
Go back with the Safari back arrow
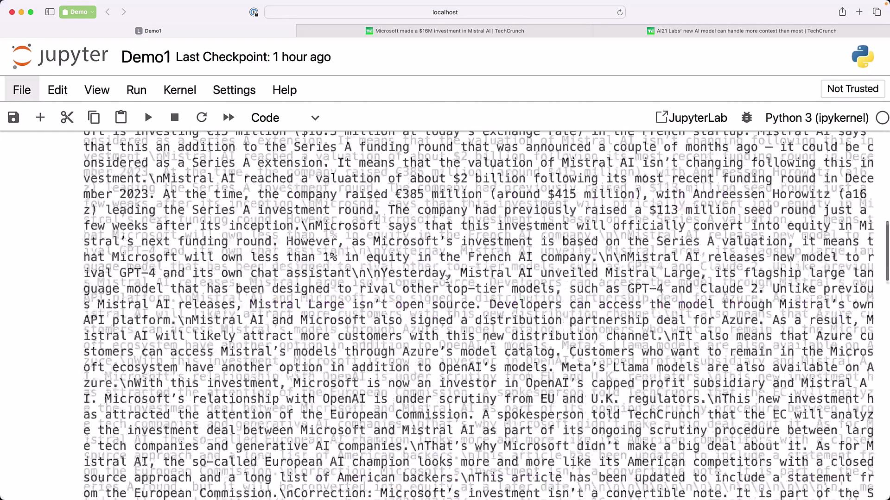click(x=108, y=12)
